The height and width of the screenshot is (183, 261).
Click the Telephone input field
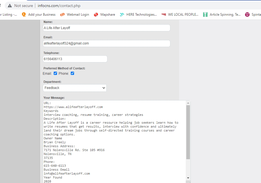pyautogui.click(x=75, y=59)
